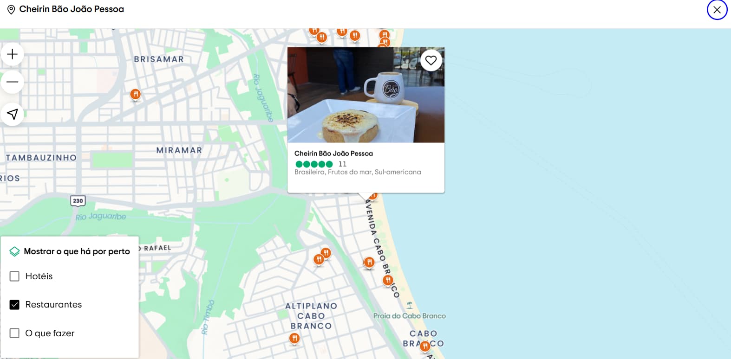The height and width of the screenshot is (359, 731).
Task: Click the route 230 highway shield
Action: [78, 201]
